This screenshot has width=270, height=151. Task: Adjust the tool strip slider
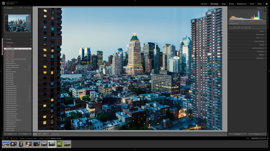pos(258,28)
